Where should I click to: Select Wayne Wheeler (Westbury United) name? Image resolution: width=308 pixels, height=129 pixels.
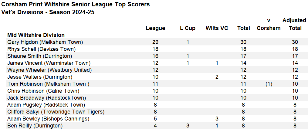click(49, 70)
